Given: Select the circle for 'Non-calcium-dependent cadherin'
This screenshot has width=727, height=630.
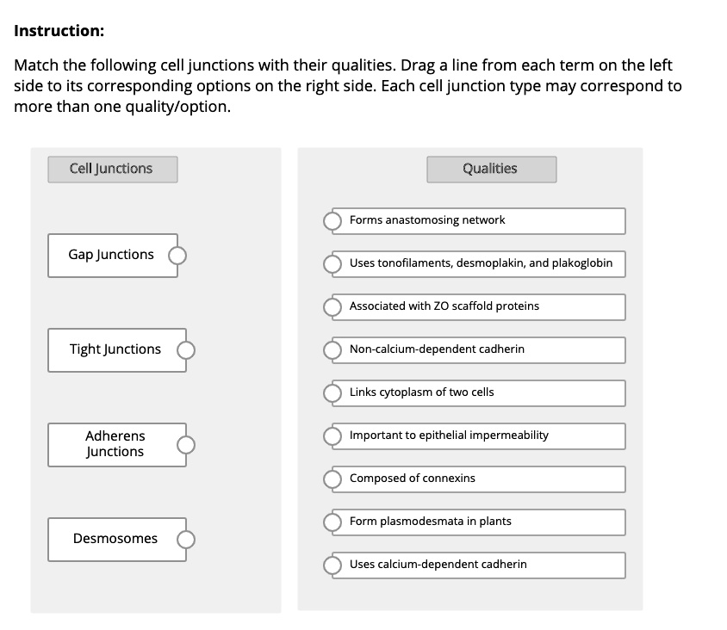Looking at the screenshot, I should (332, 350).
